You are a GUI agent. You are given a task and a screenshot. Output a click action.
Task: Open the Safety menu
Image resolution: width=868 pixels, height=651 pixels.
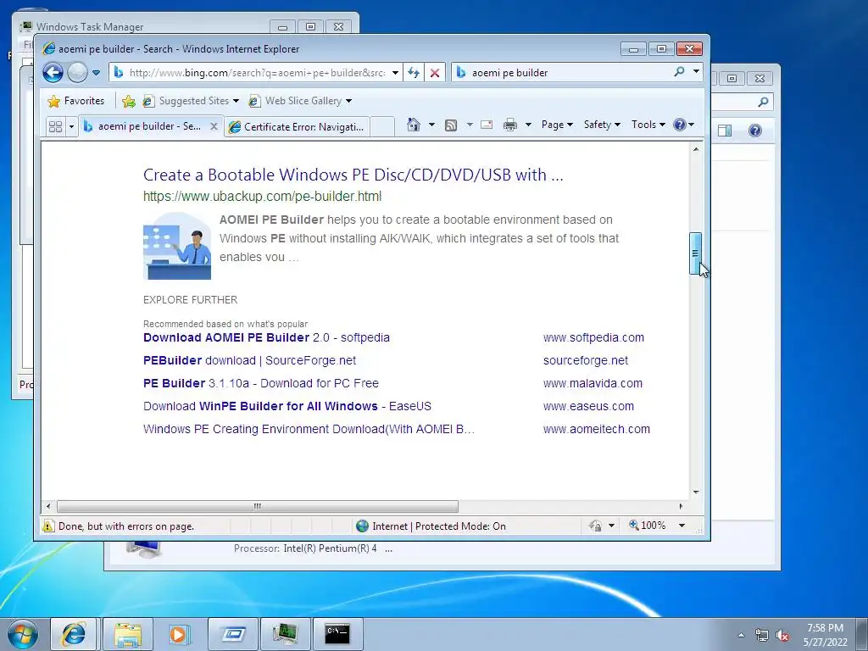tap(602, 125)
